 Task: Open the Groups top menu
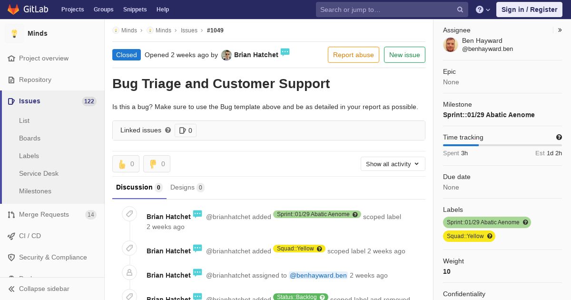pyautogui.click(x=104, y=10)
